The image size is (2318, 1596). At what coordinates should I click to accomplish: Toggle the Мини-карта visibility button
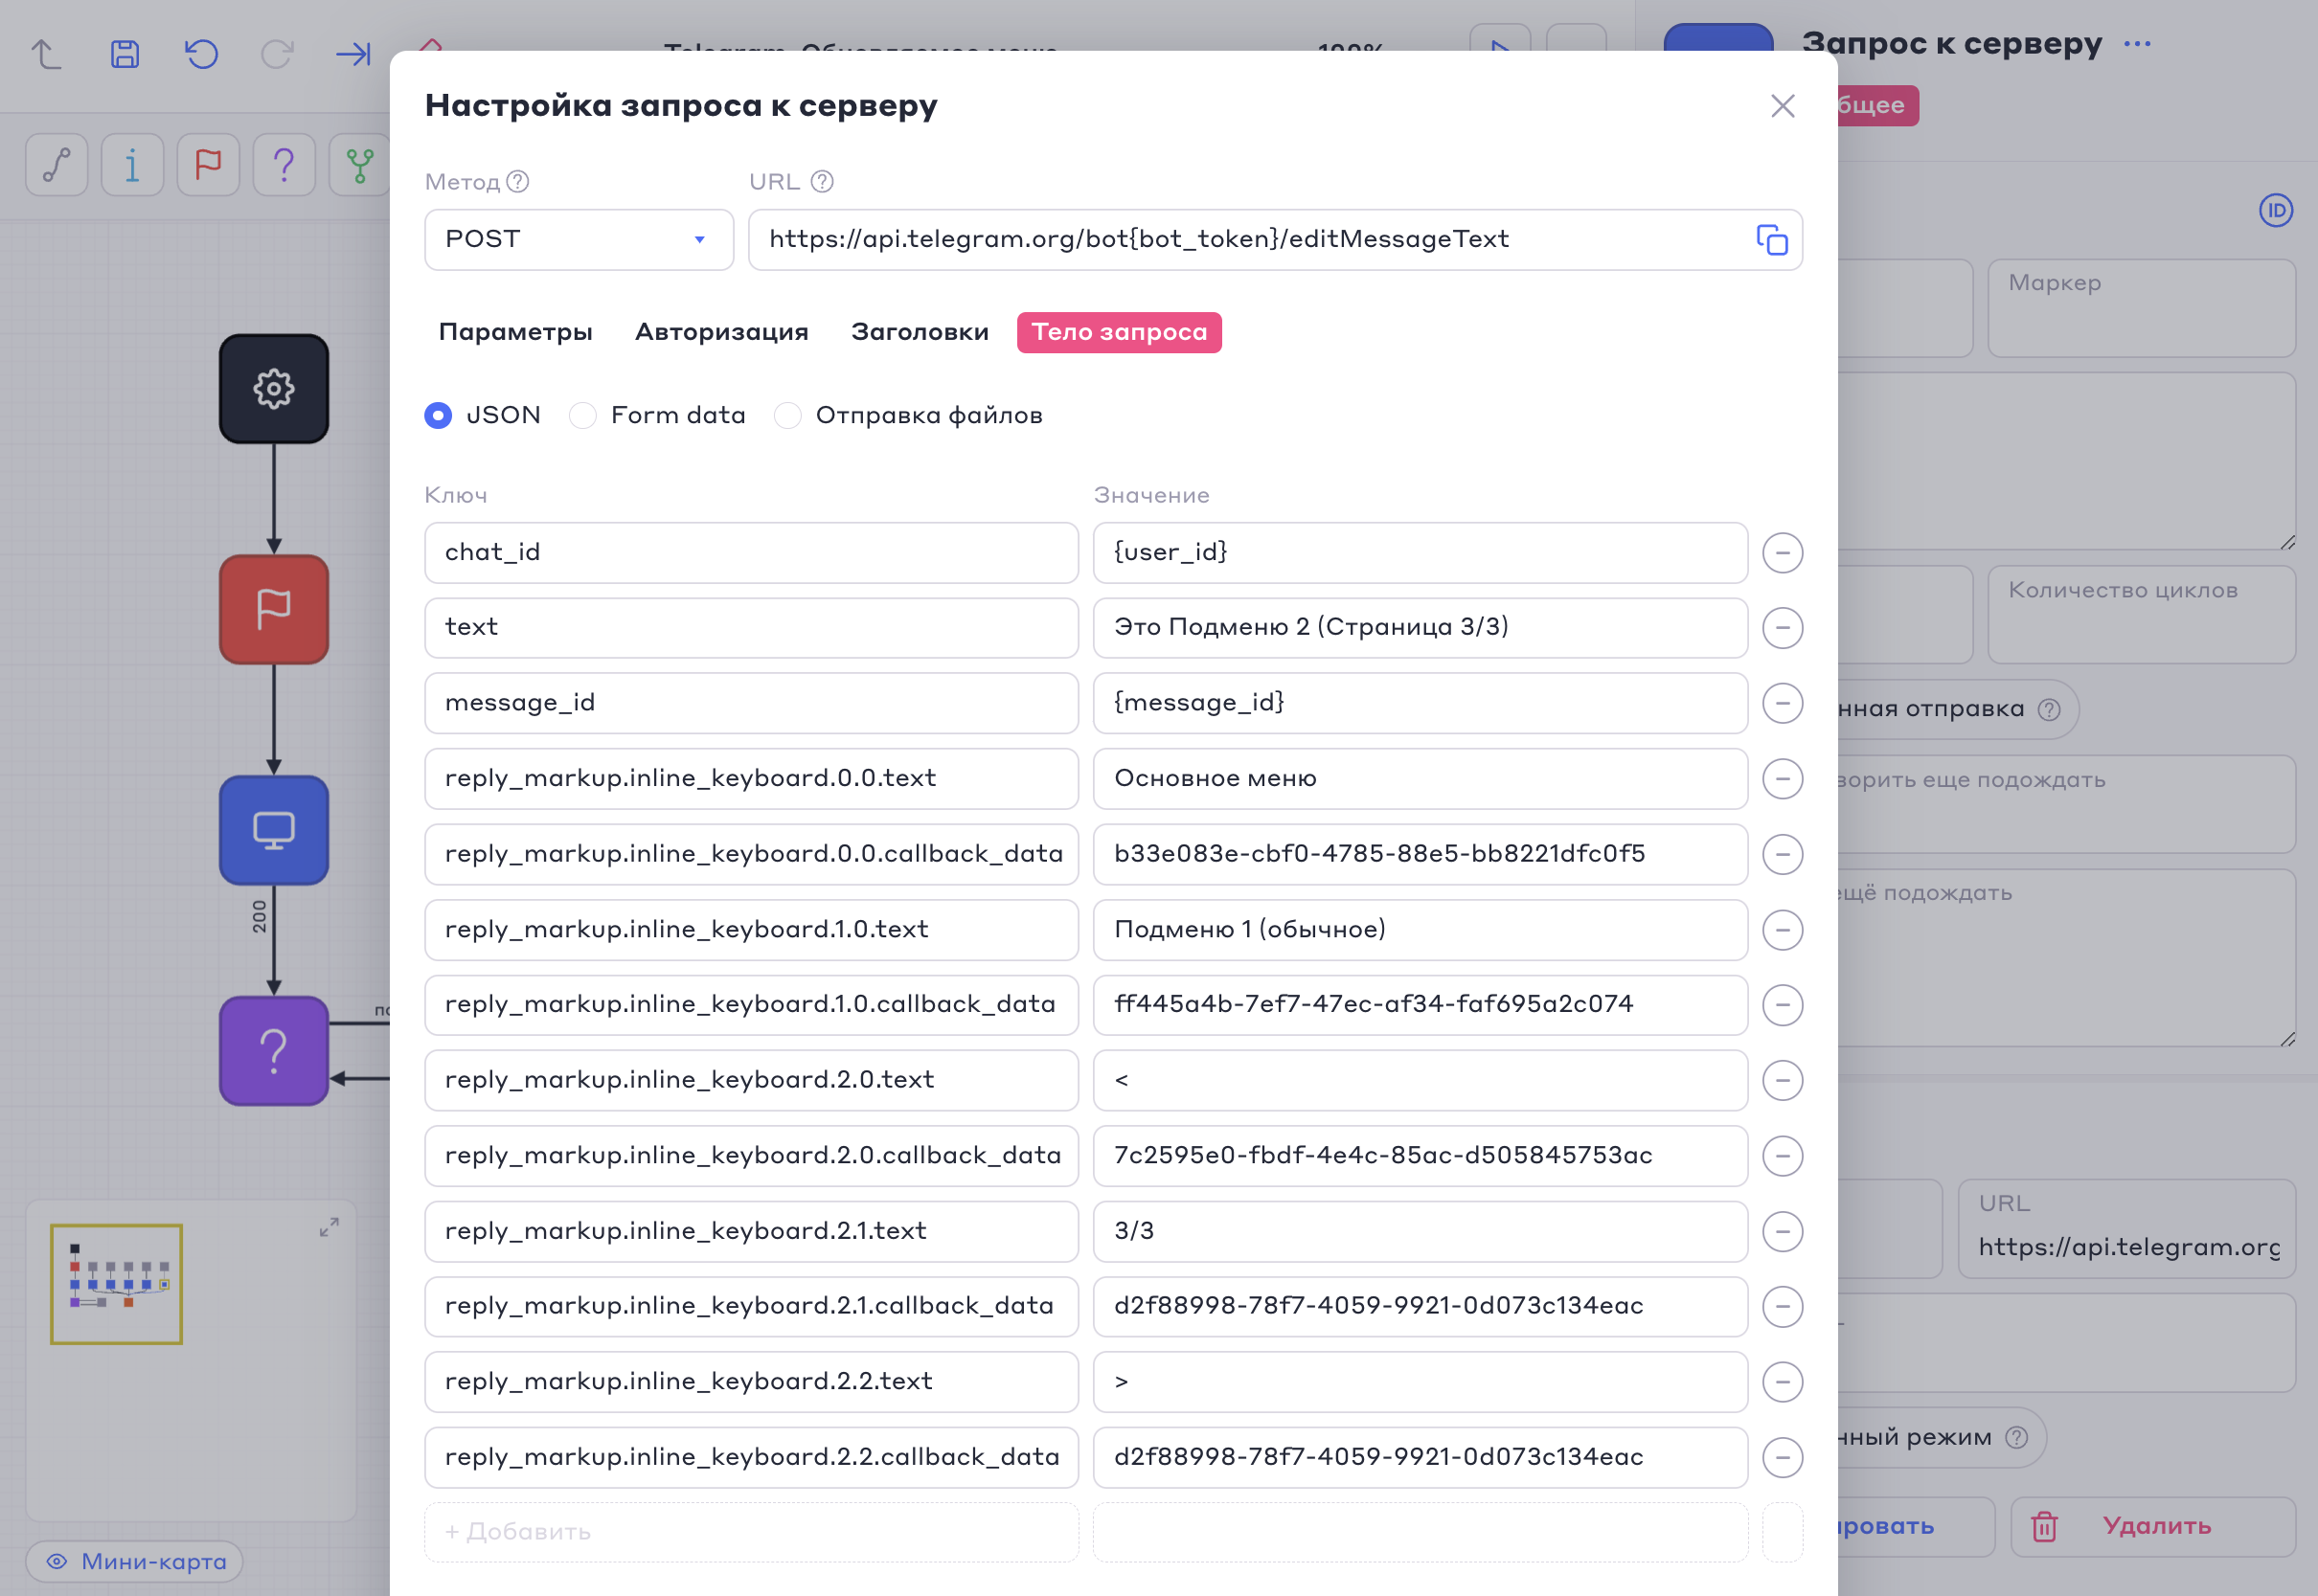tap(135, 1561)
